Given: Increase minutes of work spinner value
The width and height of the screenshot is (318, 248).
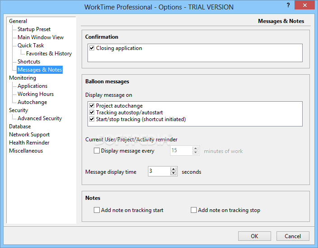Looking at the screenshot, I should pyautogui.click(x=195, y=149).
